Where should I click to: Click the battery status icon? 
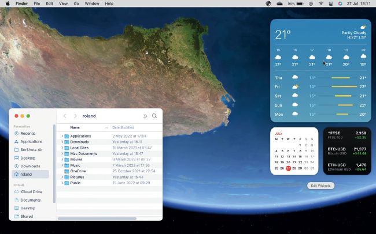point(300,3)
